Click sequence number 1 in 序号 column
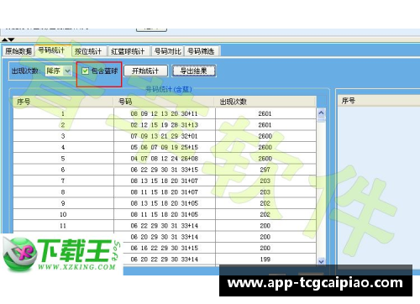This screenshot has width=420, height=304. click(63, 113)
